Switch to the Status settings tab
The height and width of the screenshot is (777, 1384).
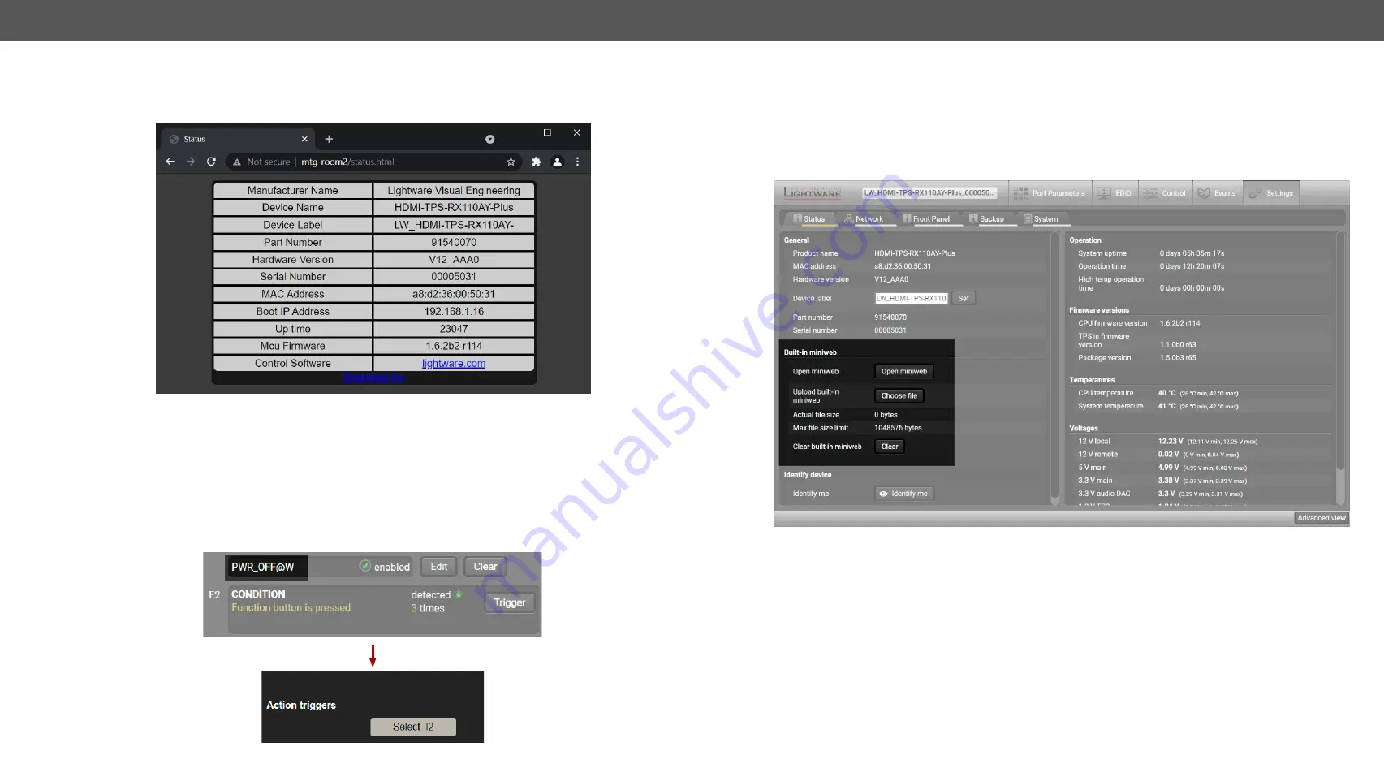[x=808, y=218]
